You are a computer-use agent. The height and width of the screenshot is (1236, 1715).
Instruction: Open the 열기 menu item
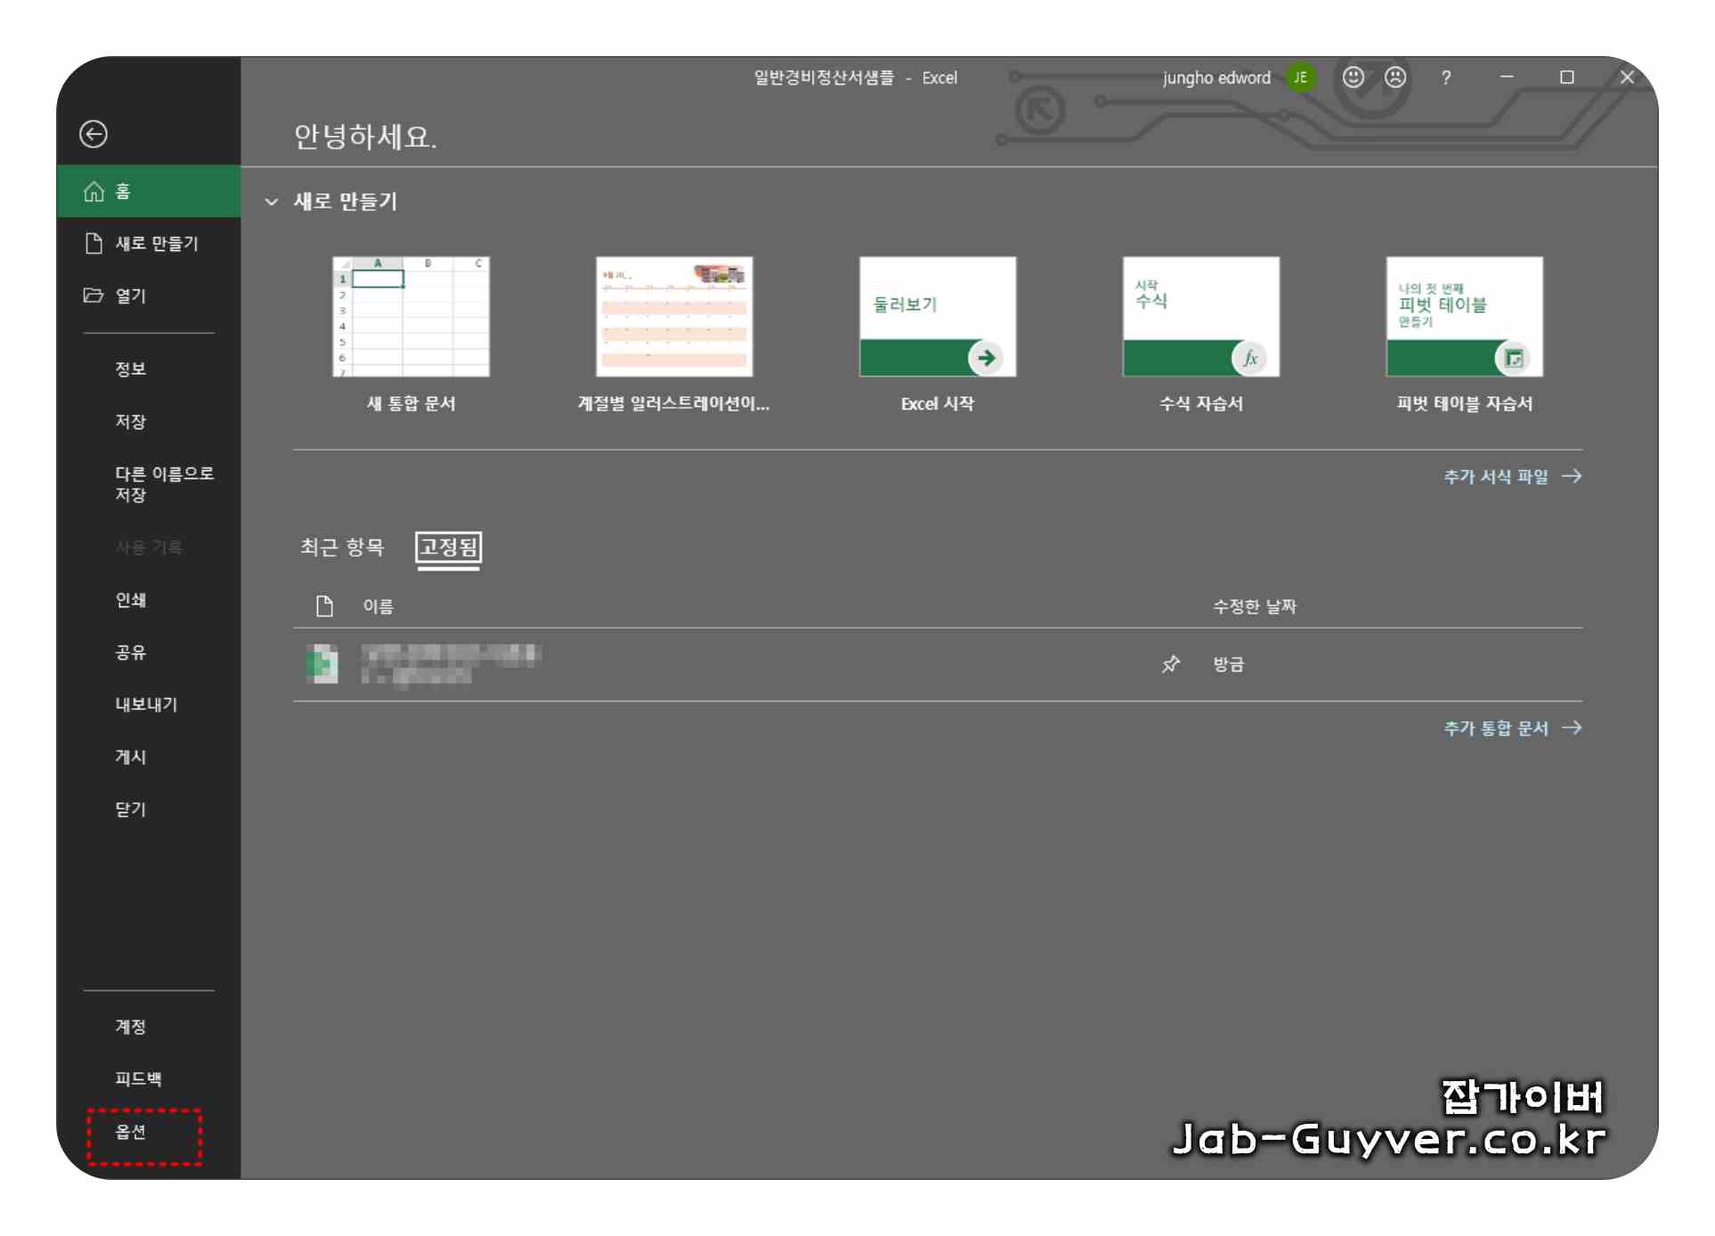point(131,296)
